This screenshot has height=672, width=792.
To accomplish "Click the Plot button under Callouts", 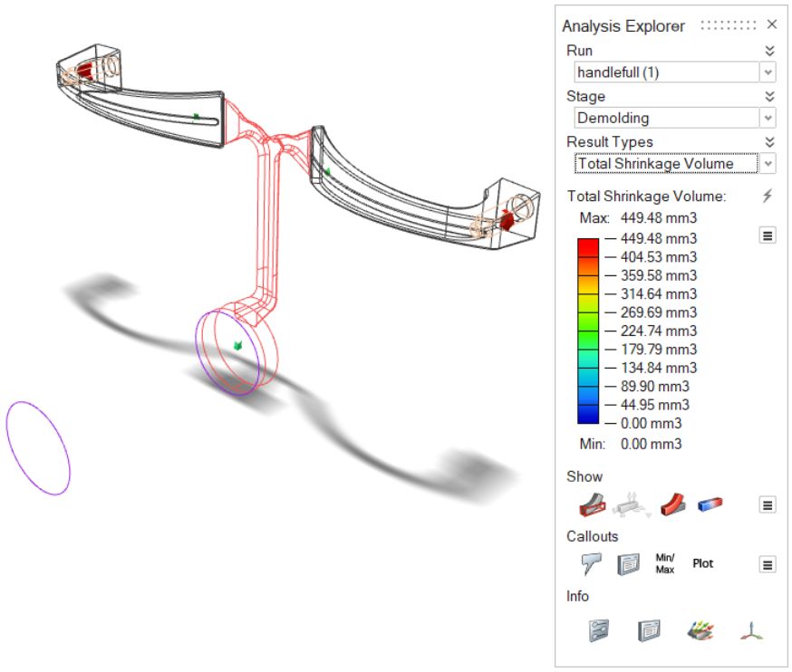I will 702,563.
